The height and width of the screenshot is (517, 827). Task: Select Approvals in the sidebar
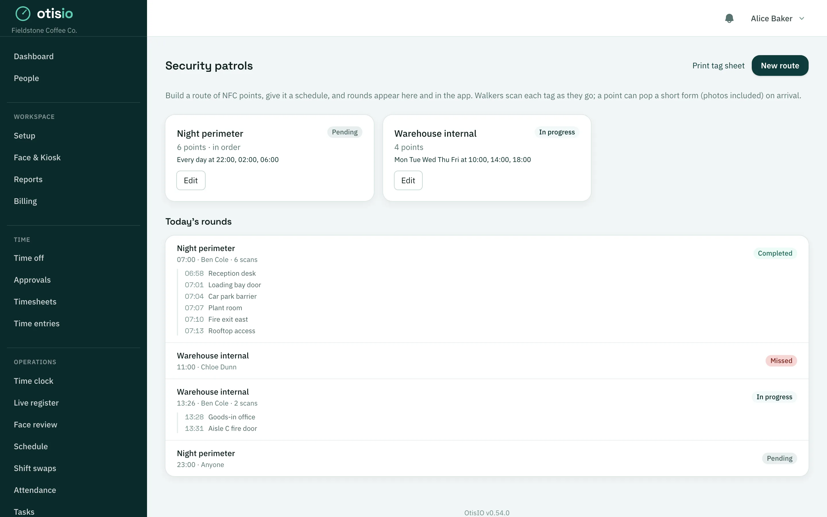pyautogui.click(x=32, y=280)
